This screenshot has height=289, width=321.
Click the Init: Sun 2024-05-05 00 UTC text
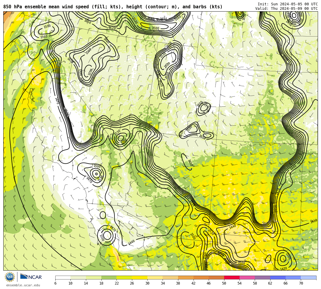(x=288, y=4)
